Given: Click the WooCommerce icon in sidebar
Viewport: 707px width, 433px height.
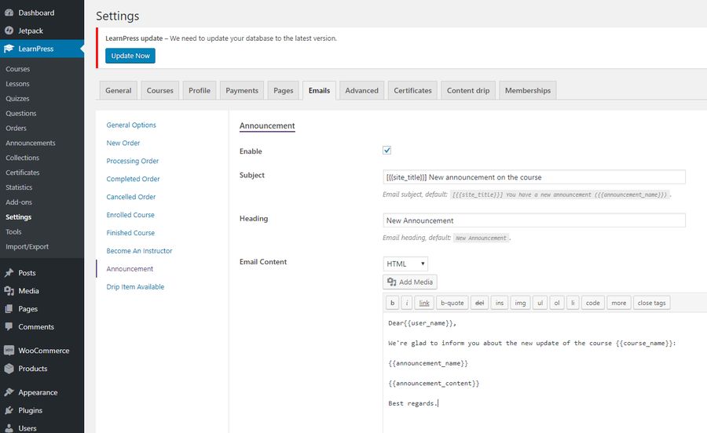Looking at the screenshot, I should (x=9, y=350).
